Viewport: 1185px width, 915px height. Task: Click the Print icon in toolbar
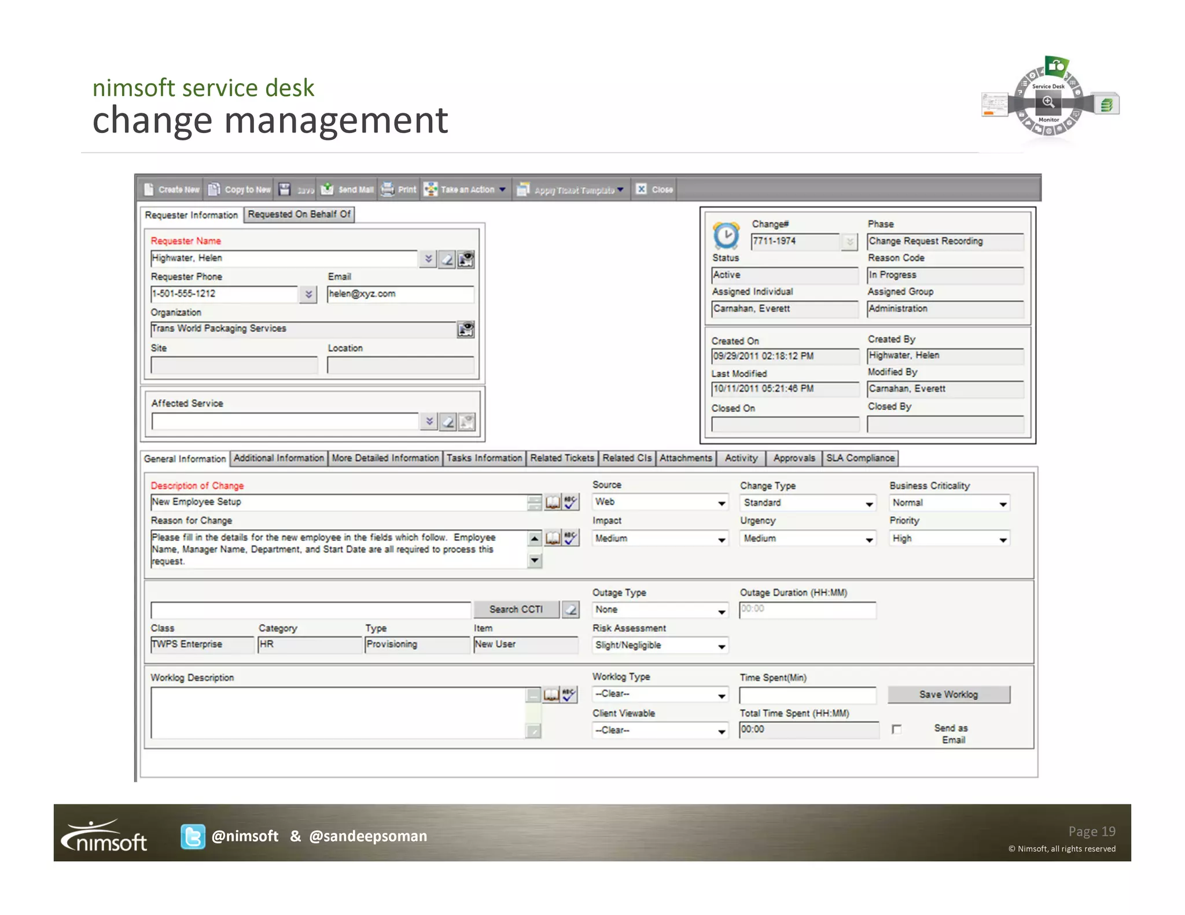(x=388, y=189)
